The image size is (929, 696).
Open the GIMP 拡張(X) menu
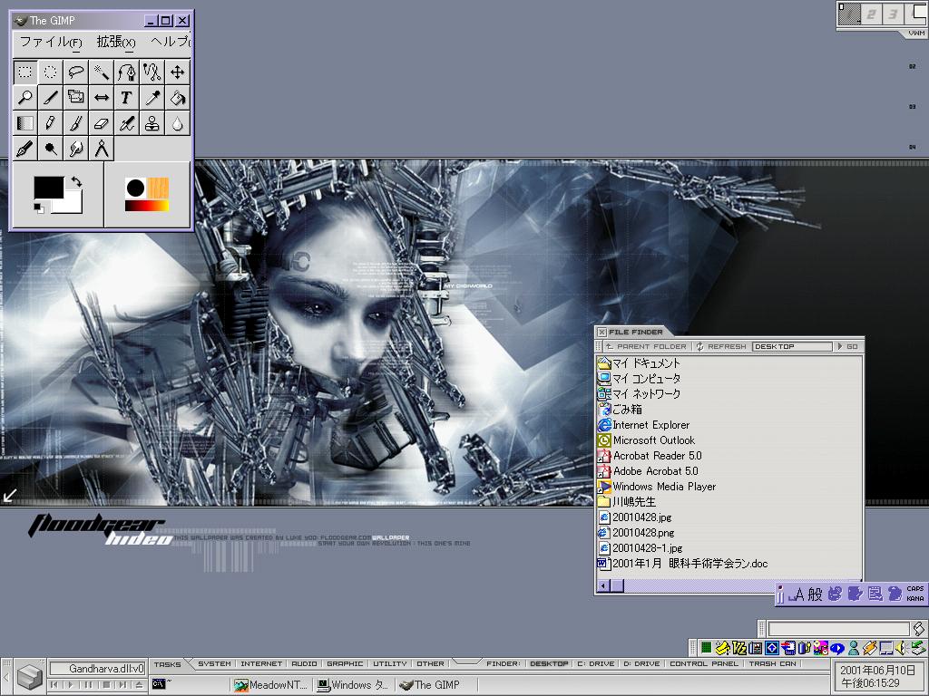tap(116, 42)
